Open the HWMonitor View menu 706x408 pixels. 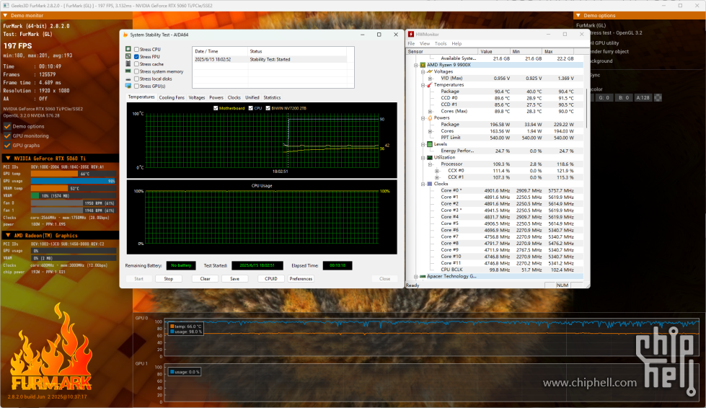point(425,44)
